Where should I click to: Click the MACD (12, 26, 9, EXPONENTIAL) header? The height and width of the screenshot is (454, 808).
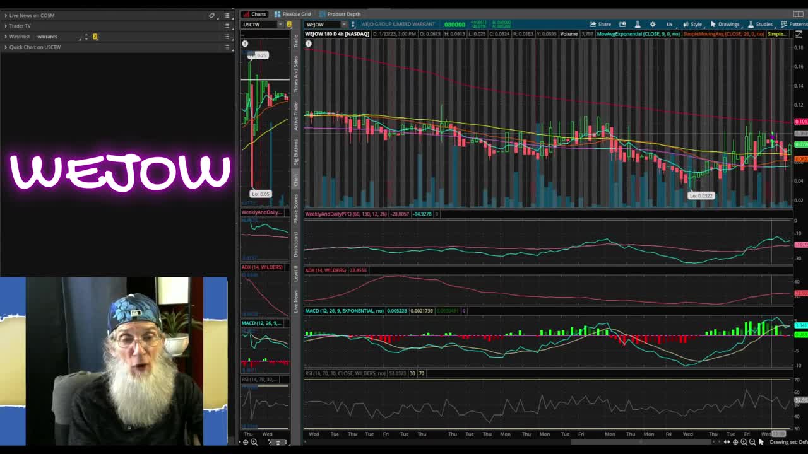(344, 311)
